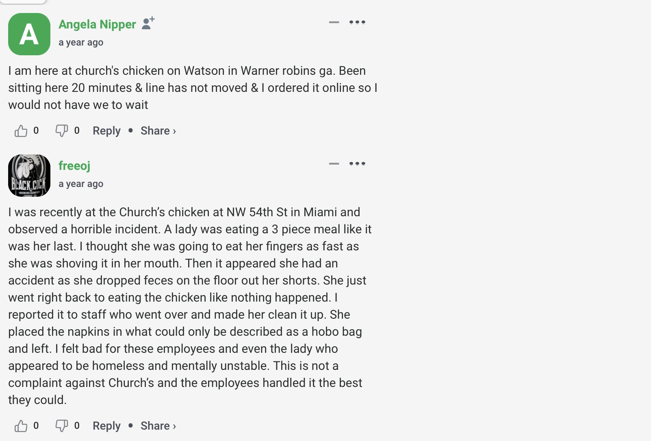Open options menu on freeoj's comment
This screenshot has height=441, width=651.
(x=357, y=164)
